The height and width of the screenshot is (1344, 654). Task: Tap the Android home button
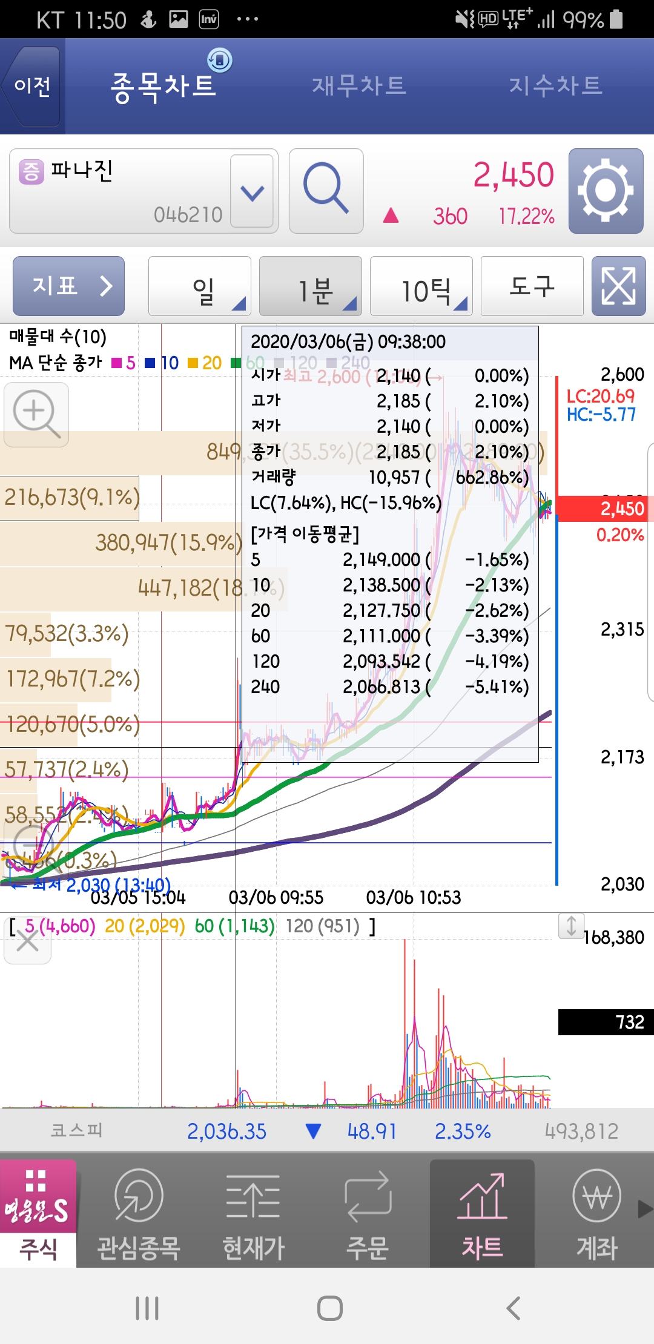coord(330,1308)
